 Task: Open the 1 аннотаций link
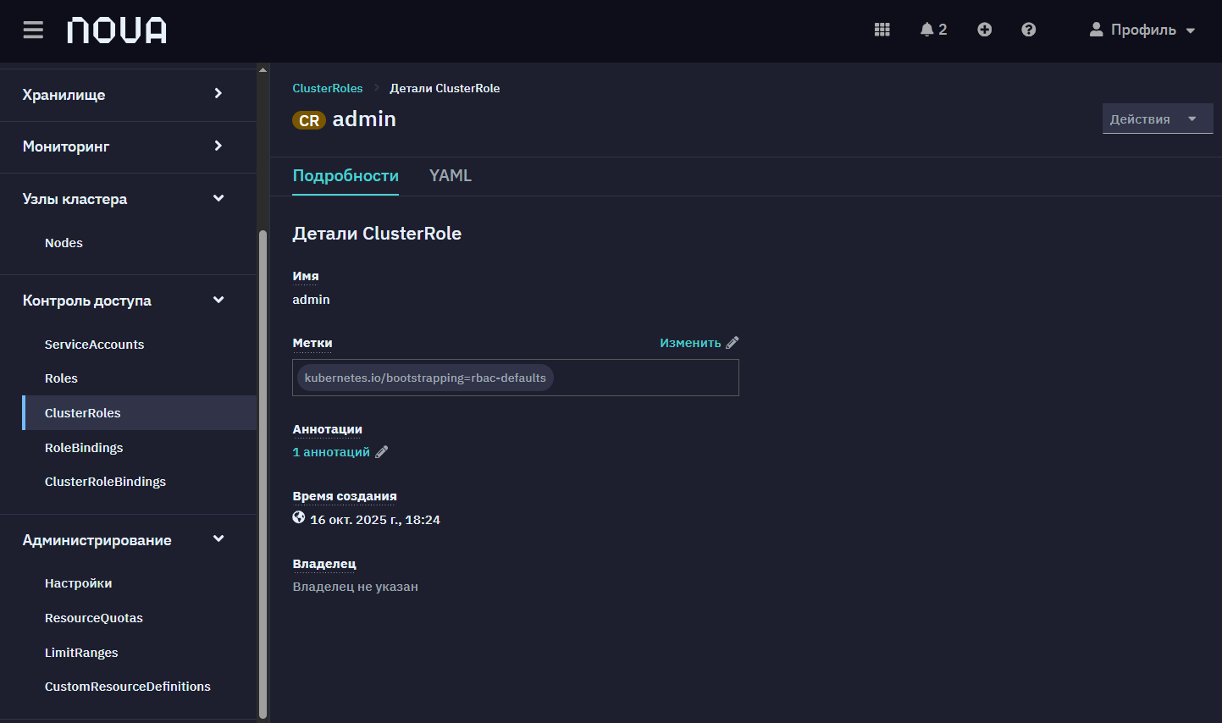[331, 452]
